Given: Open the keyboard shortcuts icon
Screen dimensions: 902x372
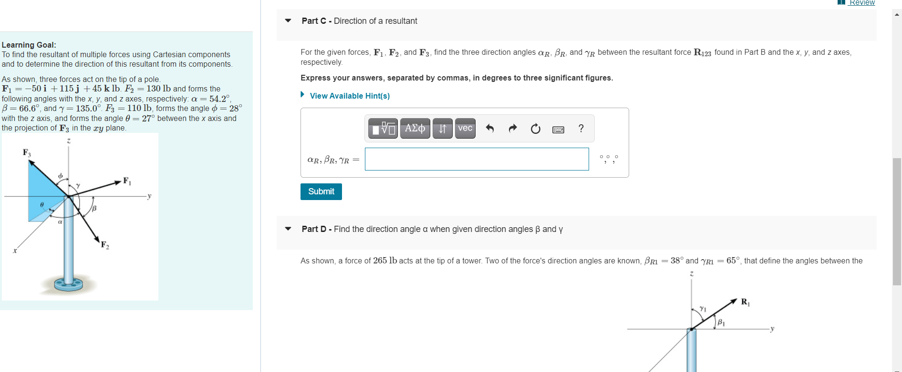Looking at the screenshot, I should [x=558, y=129].
